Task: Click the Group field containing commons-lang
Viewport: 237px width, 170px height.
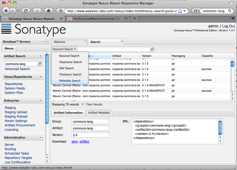Action: click(x=90, y=121)
